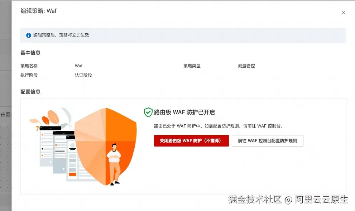This screenshot has width=355, height=211.
Task: Click the 基本信息 section header
Action: click(31, 53)
